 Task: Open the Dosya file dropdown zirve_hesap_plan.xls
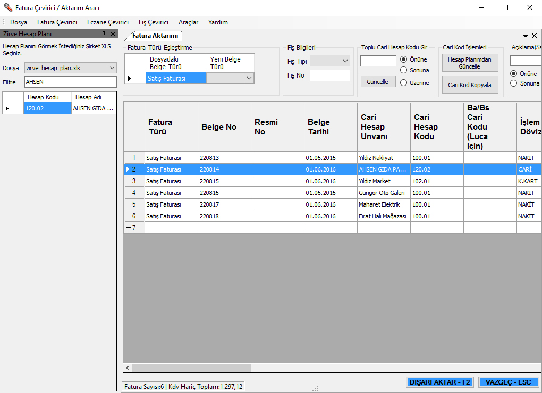pyautogui.click(x=112, y=68)
